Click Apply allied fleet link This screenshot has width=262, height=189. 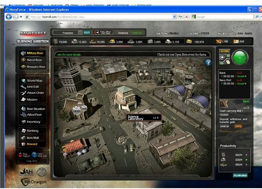click(x=248, y=34)
